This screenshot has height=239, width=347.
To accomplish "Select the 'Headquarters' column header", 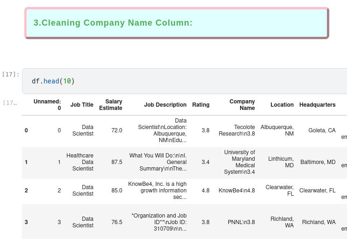I will tap(317, 105).
